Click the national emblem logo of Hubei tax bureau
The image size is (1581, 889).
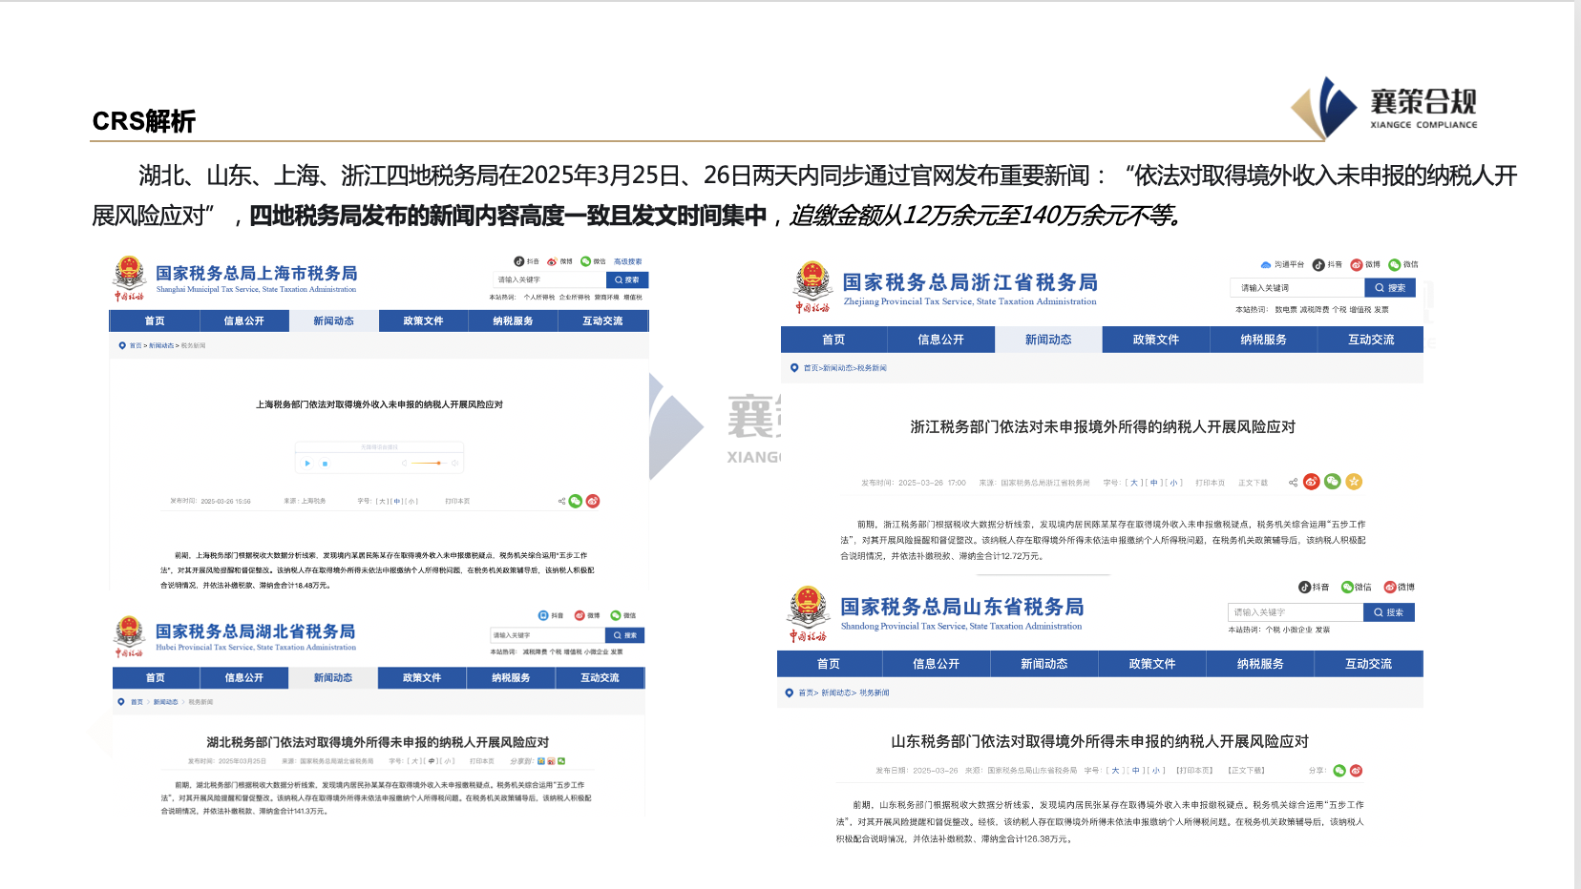pyautogui.click(x=132, y=631)
